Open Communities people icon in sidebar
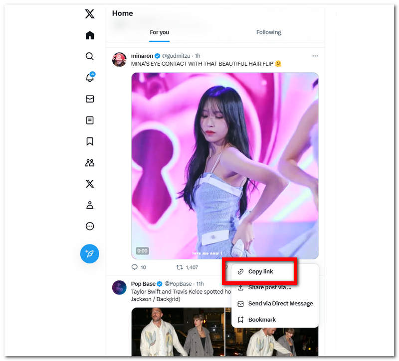The image size is (399, 361). click(x=90, y=163)
